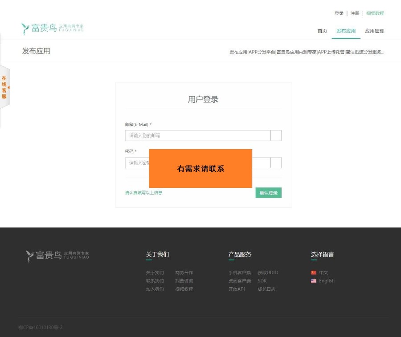Click the ICP备 registration number
This screenshot has height=337, width=401.
coord(40,327)
